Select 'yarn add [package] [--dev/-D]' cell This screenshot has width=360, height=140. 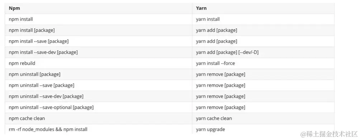[x=263, y=52]
